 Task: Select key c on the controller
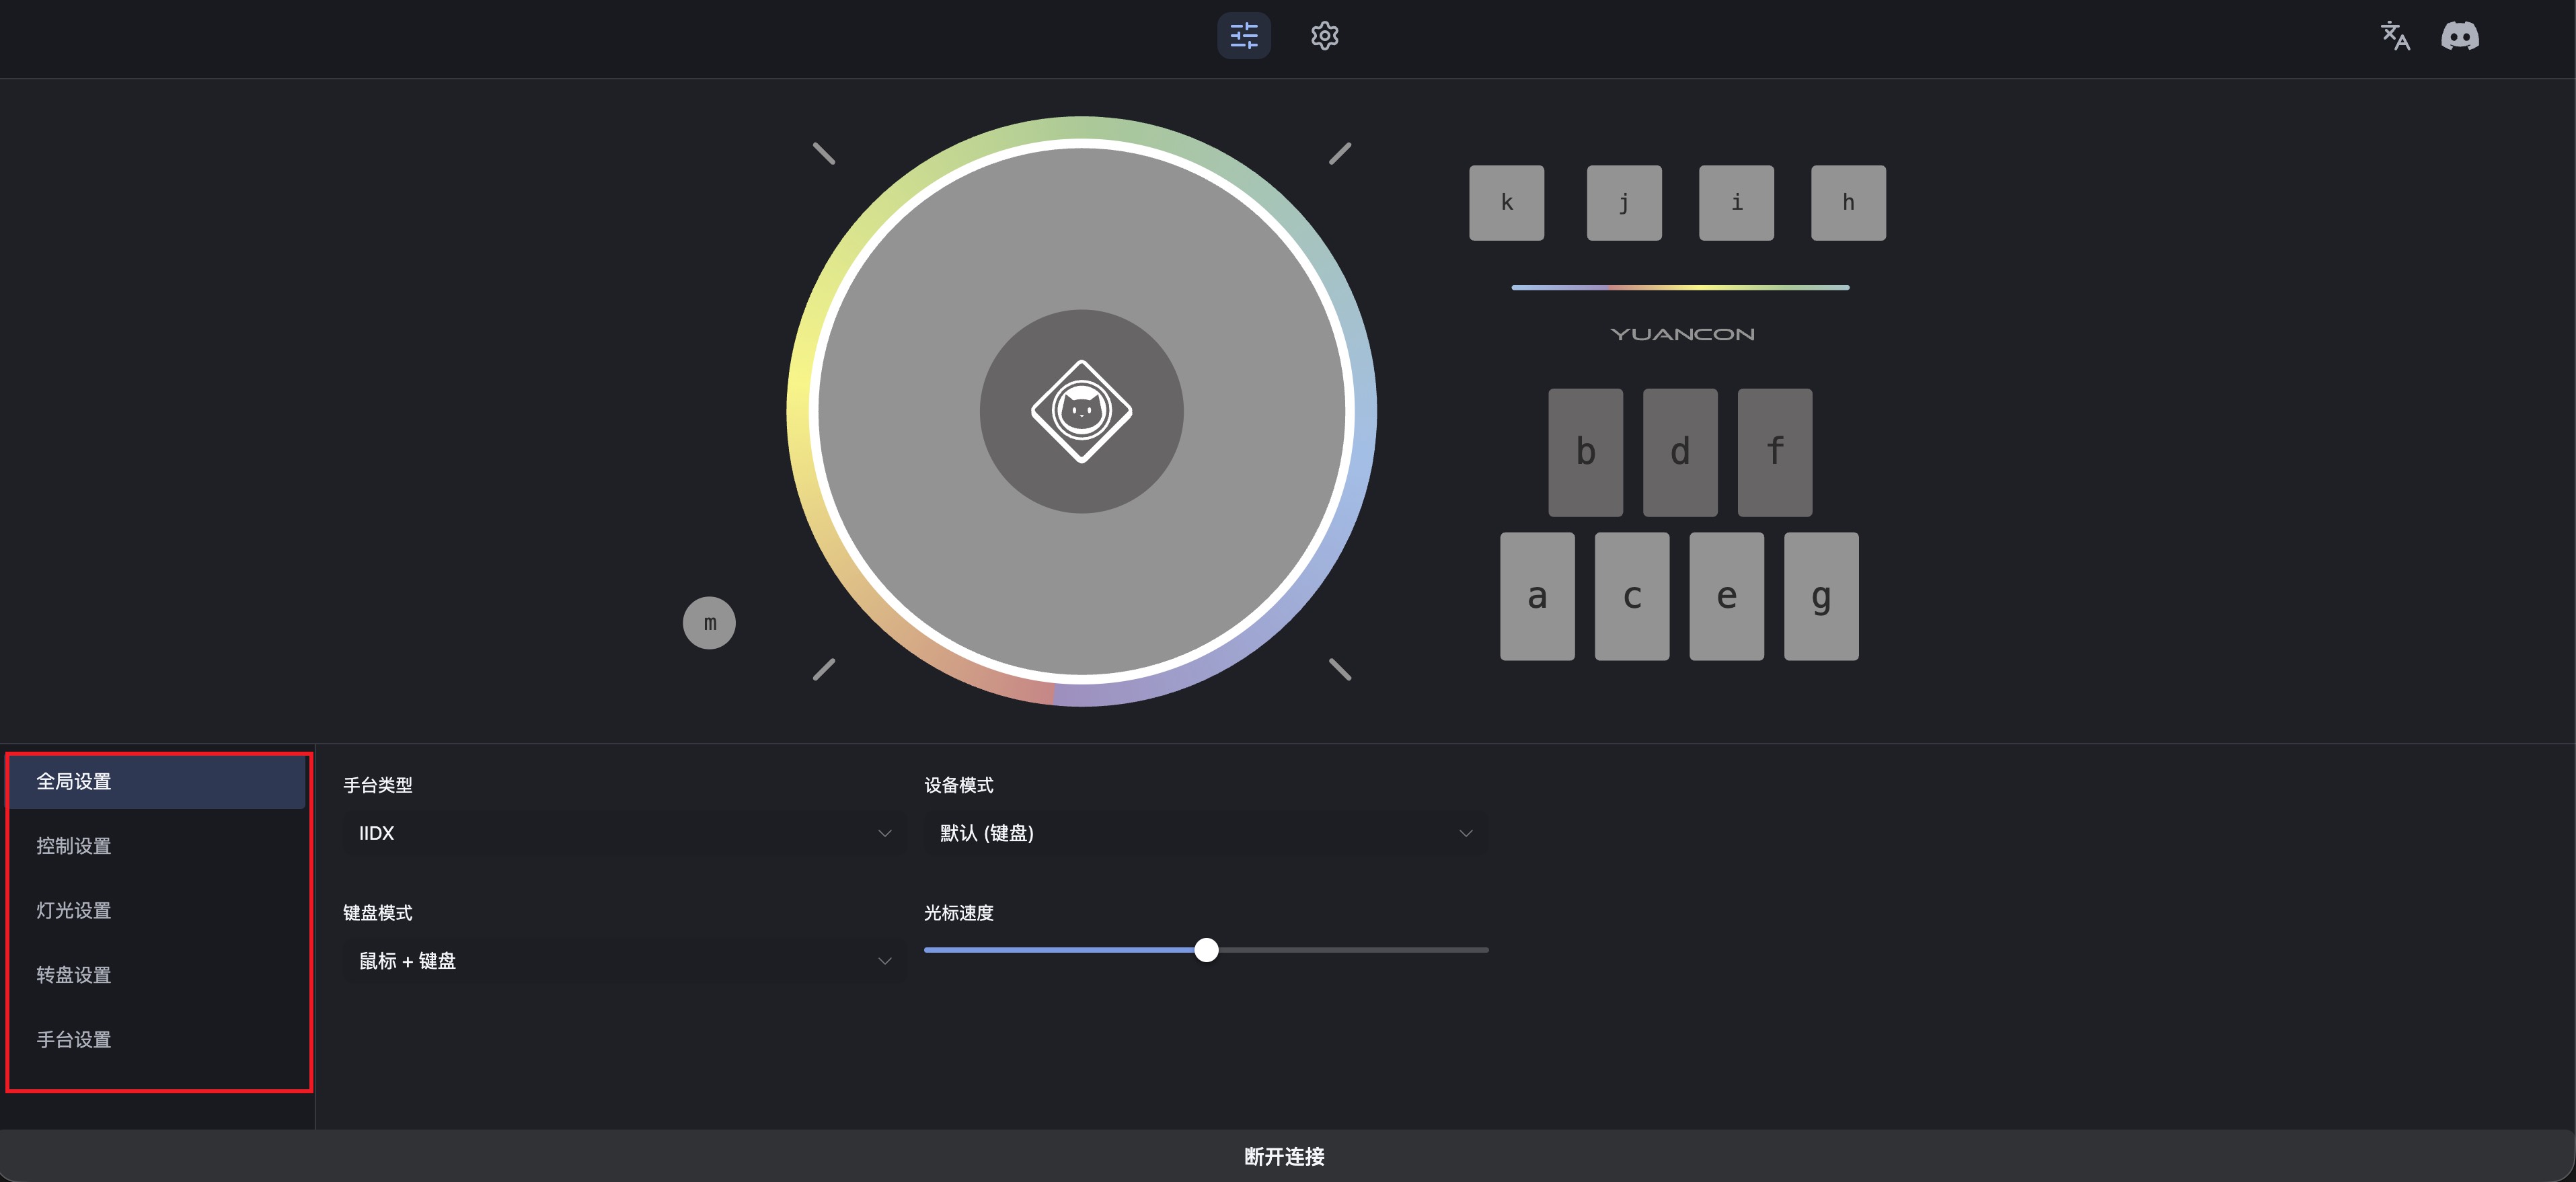[1632, 596]
